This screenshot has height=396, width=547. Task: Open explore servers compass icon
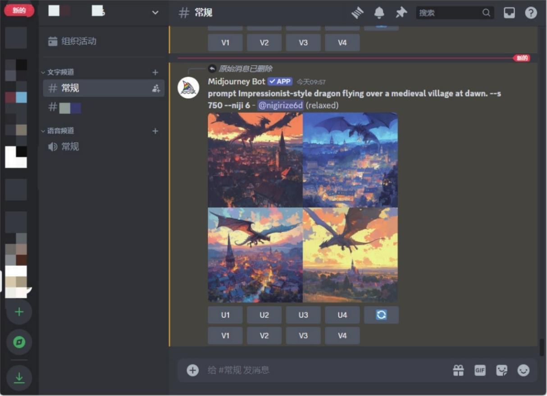tap(19, 342)
